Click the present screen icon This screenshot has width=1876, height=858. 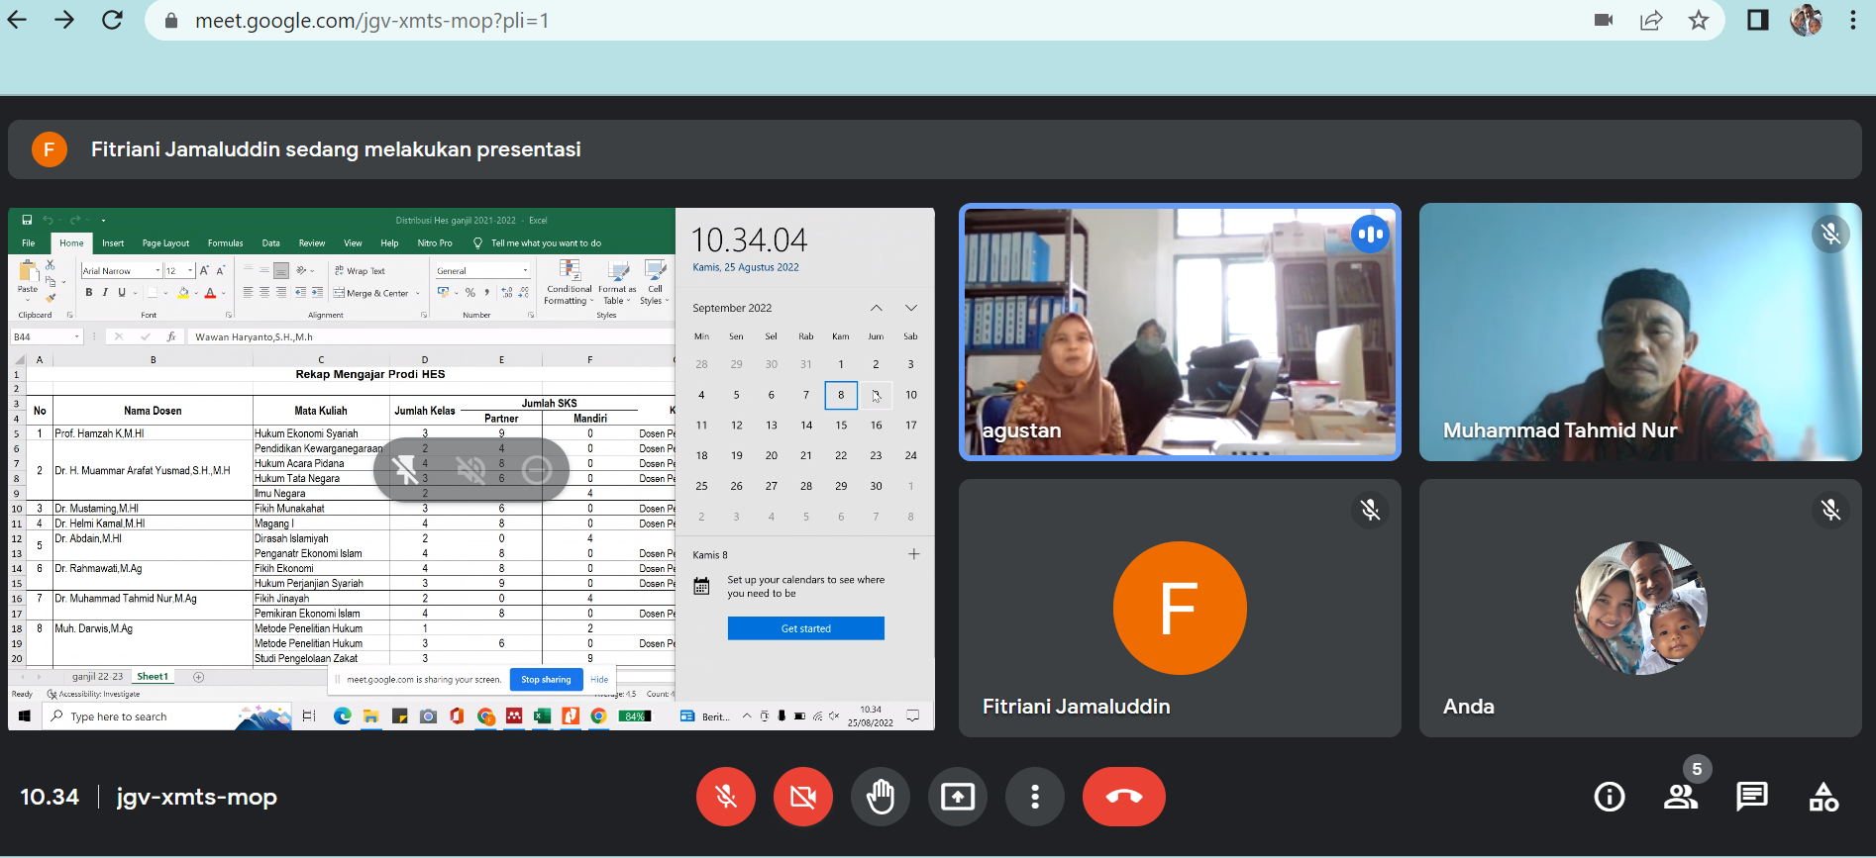click(x=957, y=797)
